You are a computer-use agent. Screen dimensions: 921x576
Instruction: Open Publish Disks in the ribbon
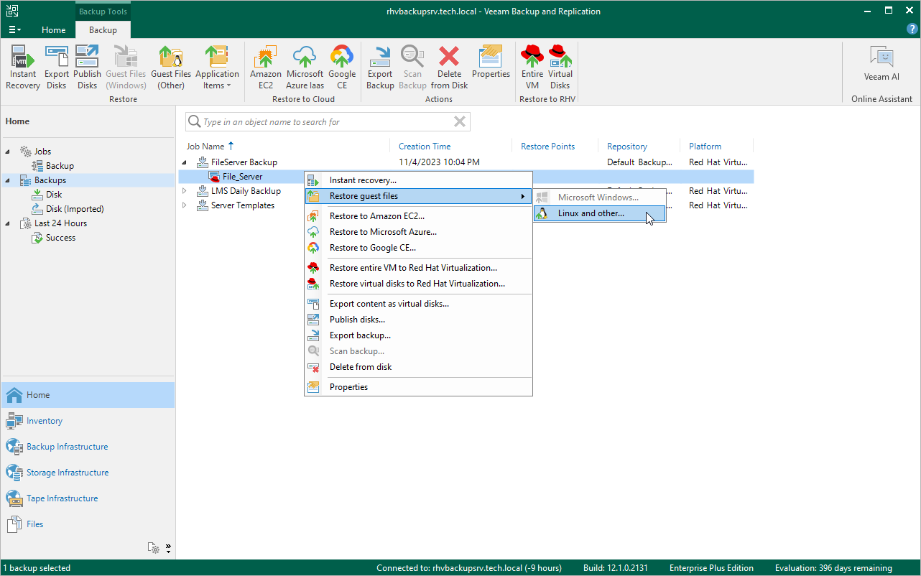click(x=87, y=68)
